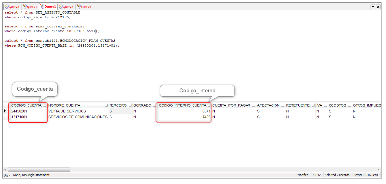386x184 pixels.
Task: Click the current row indicator arrow
Action: (5, 111)
